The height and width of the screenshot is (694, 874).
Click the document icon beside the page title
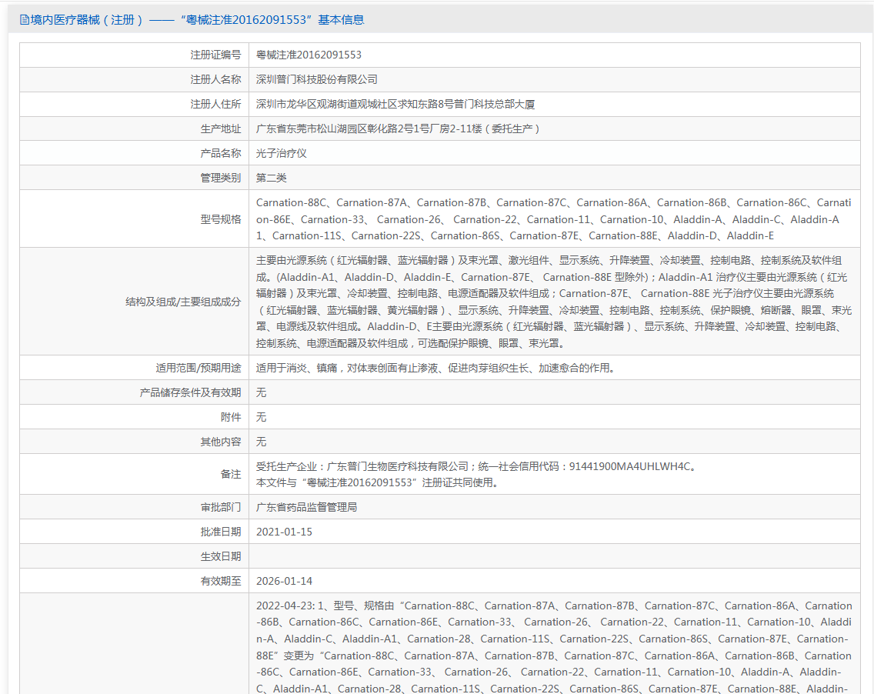[x=24, y=20]
